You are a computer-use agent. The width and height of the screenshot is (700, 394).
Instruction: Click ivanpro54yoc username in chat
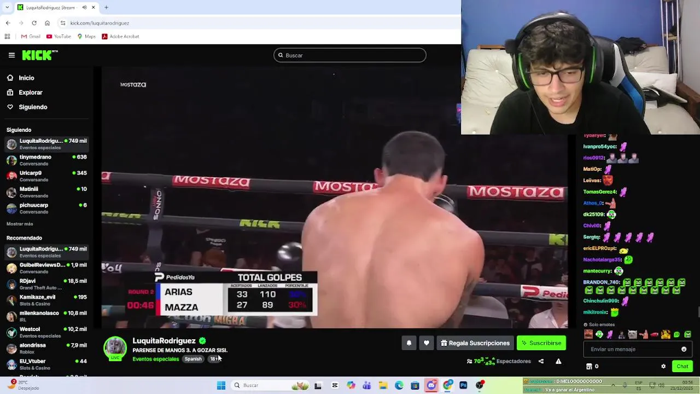click(x=600, y=147)
